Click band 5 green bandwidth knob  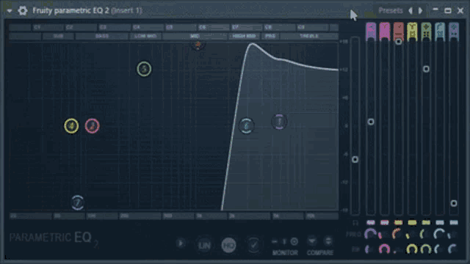(426, 249)
